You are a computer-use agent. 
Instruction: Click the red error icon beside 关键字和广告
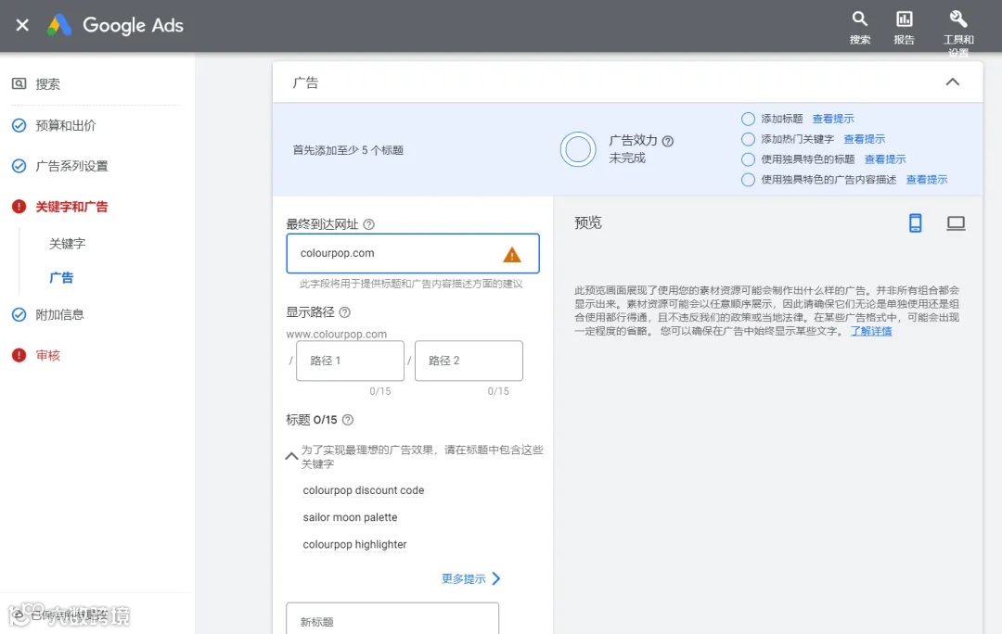point(19,206)
